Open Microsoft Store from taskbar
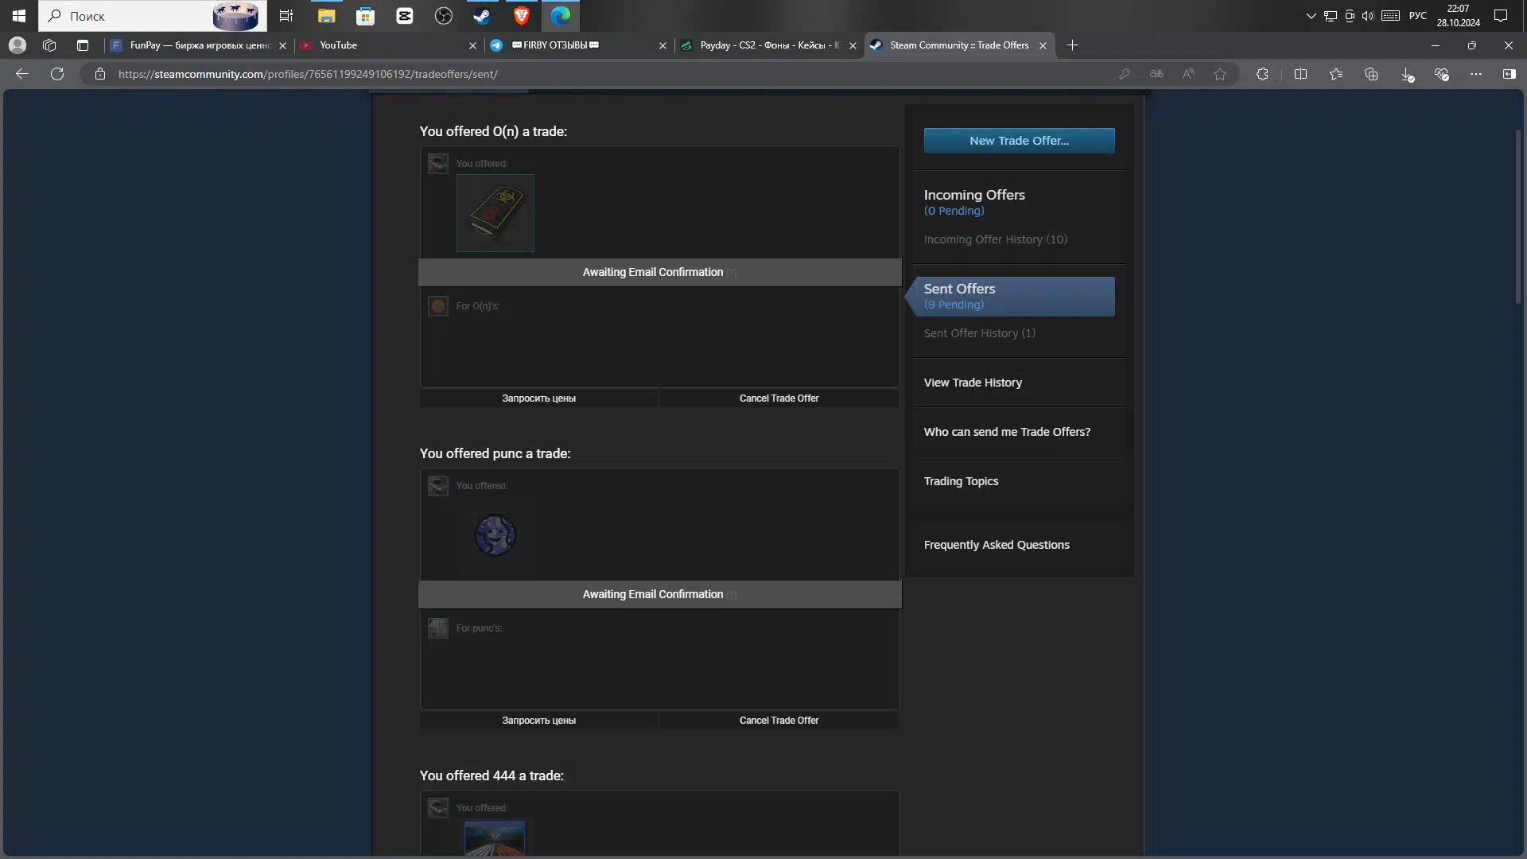Screen dimensions: 1527x859 coord(365,16)
